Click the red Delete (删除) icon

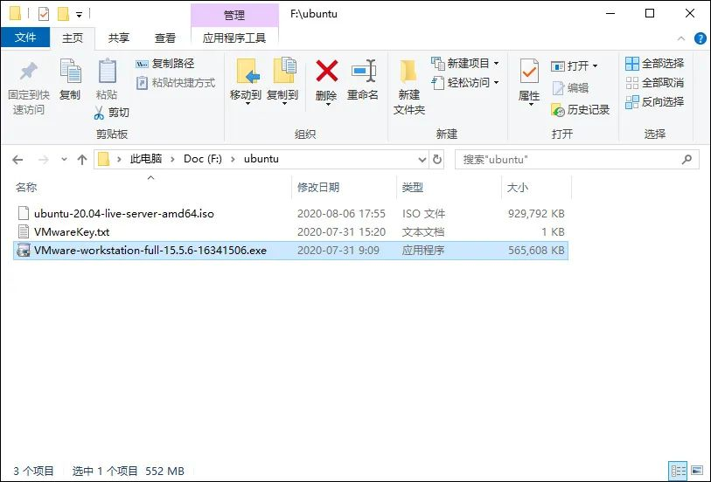coord(326,71)
